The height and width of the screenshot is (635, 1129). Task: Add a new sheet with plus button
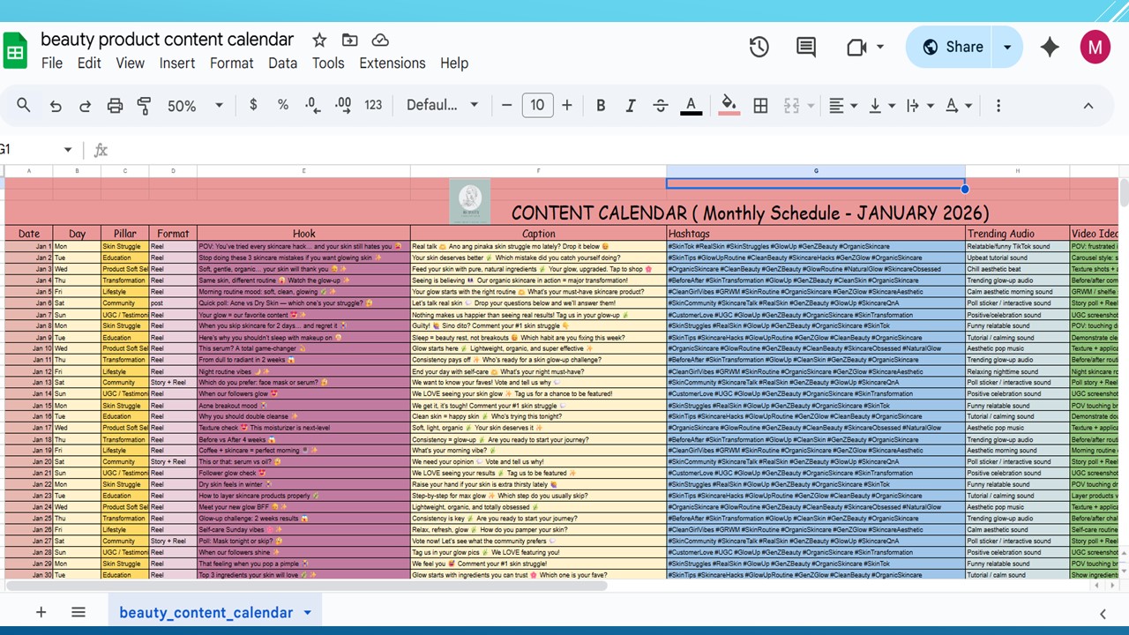pyautogui.click(x=41, y=613)
